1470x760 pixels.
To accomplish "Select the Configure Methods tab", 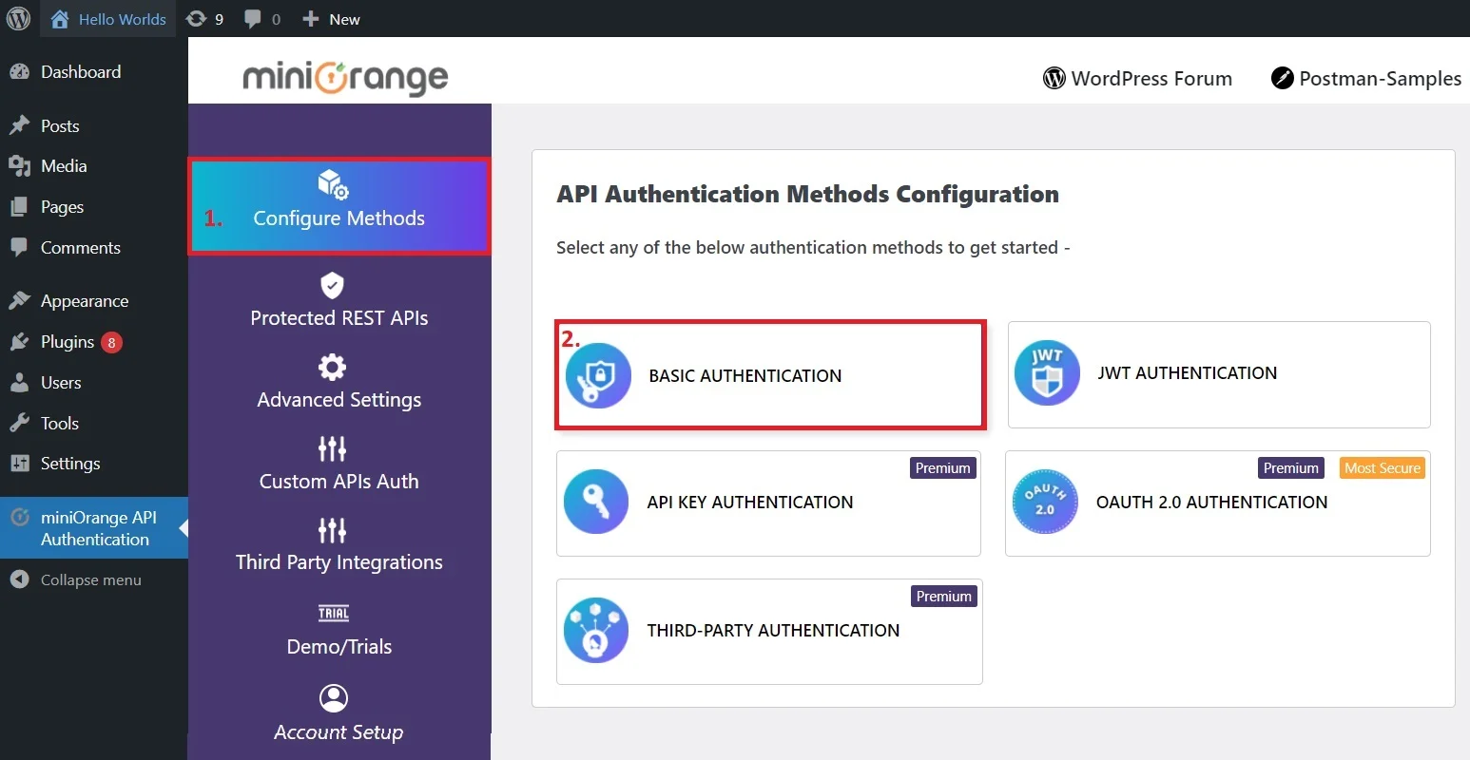I will (339, 206).
